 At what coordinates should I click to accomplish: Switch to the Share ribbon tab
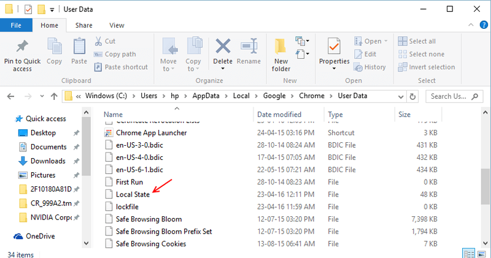click(x=83, y=25)
